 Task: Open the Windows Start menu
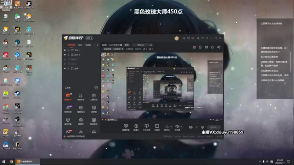(x=4, y=161)
